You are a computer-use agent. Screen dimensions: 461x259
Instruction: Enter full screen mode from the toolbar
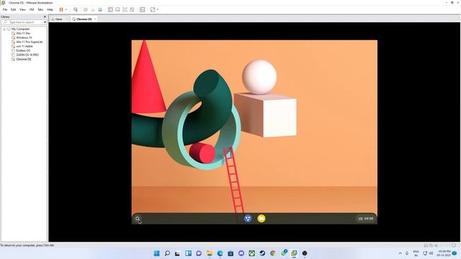pyautogui.click(x=125, y=9)
